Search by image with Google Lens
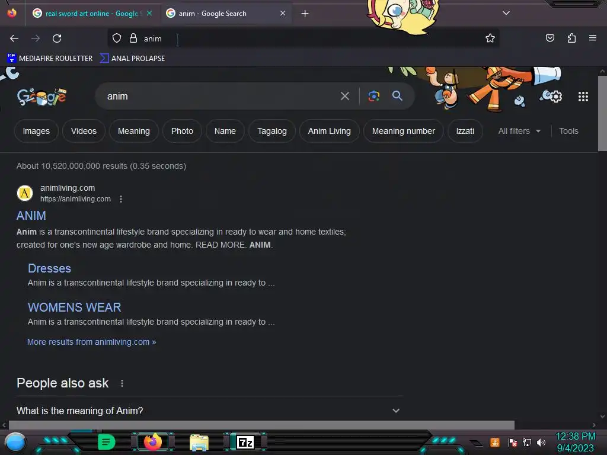Viewport: 607px width, 455px height. pyautogui.click(x=373, y=96)
